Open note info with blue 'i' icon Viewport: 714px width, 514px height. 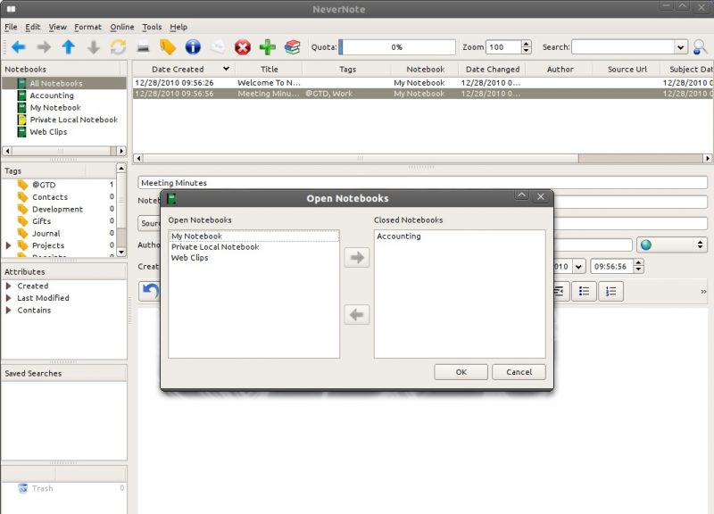(x=193, y=47)
